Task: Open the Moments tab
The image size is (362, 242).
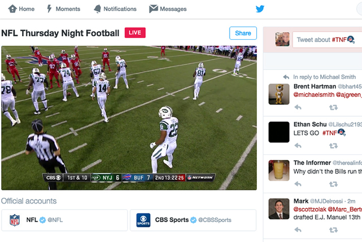Action: tap(63, 9)
